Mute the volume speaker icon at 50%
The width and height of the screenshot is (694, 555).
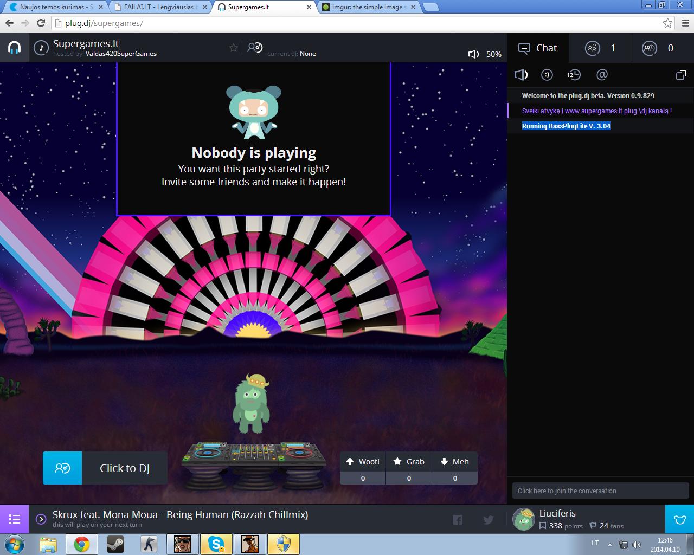pos(473,54)
